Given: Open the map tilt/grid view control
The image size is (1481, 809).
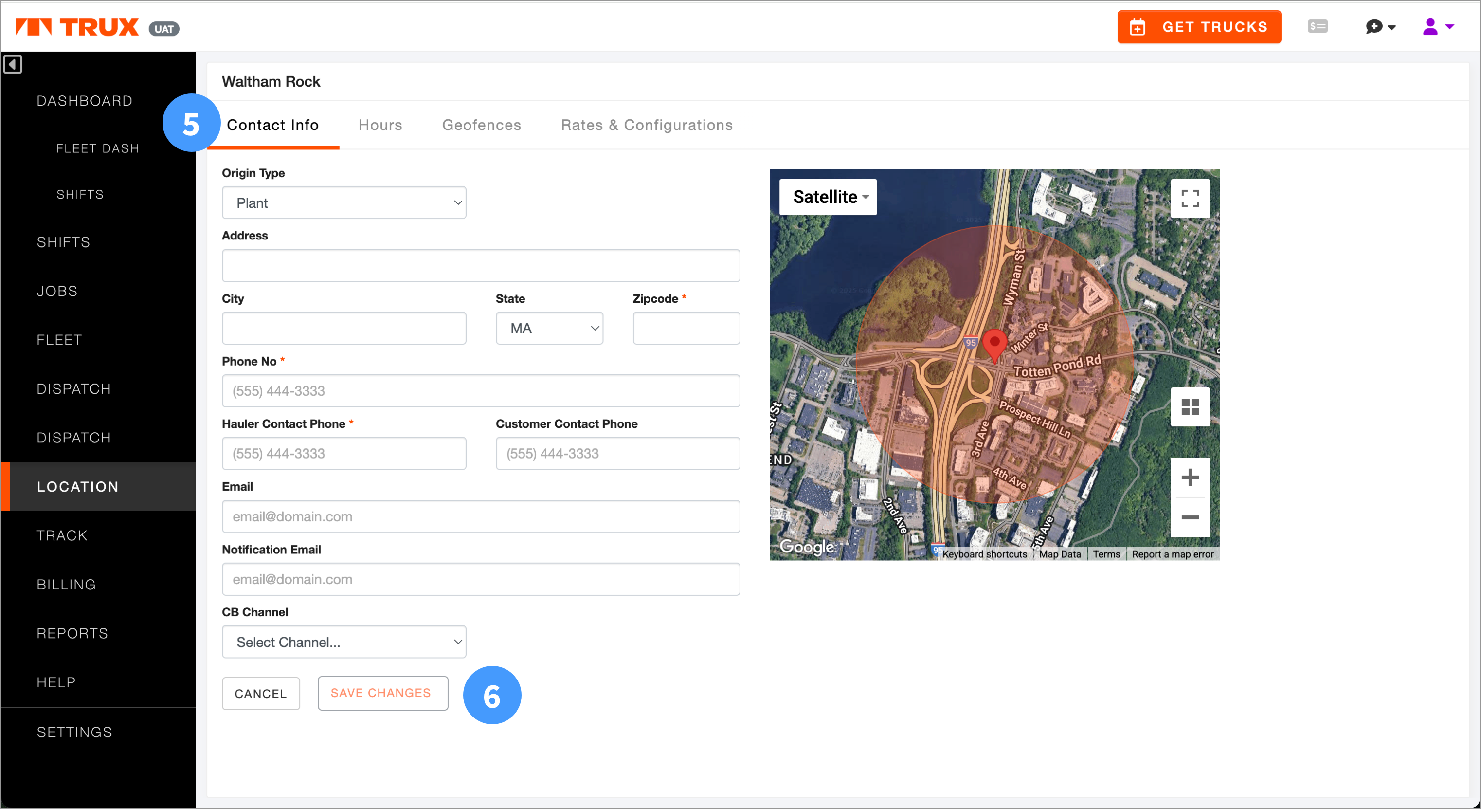Looking at the screenshot, I should [1190, 407].
